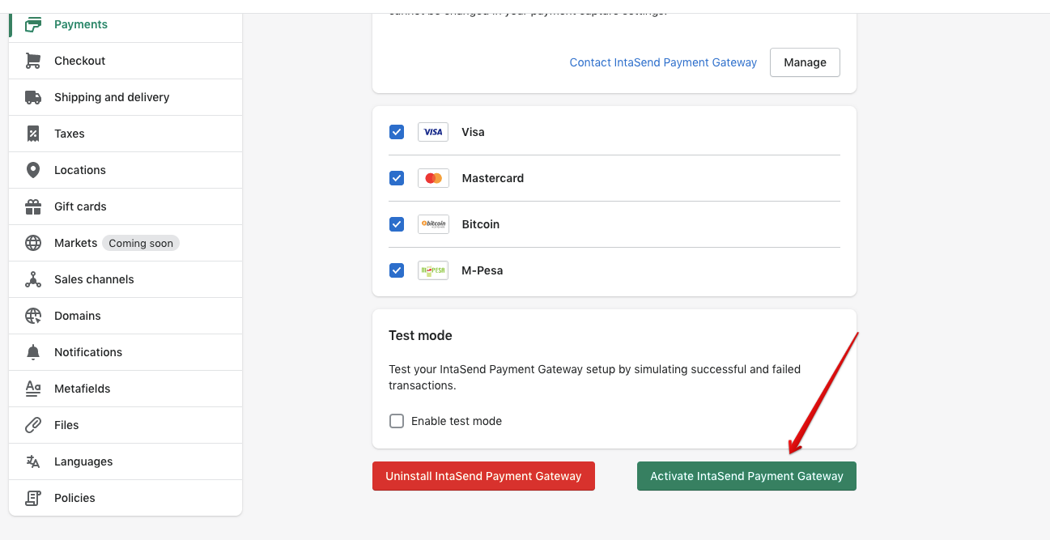Select Files in the sidebar
The width and height of the screenshot is (1050, 540).
125,425
